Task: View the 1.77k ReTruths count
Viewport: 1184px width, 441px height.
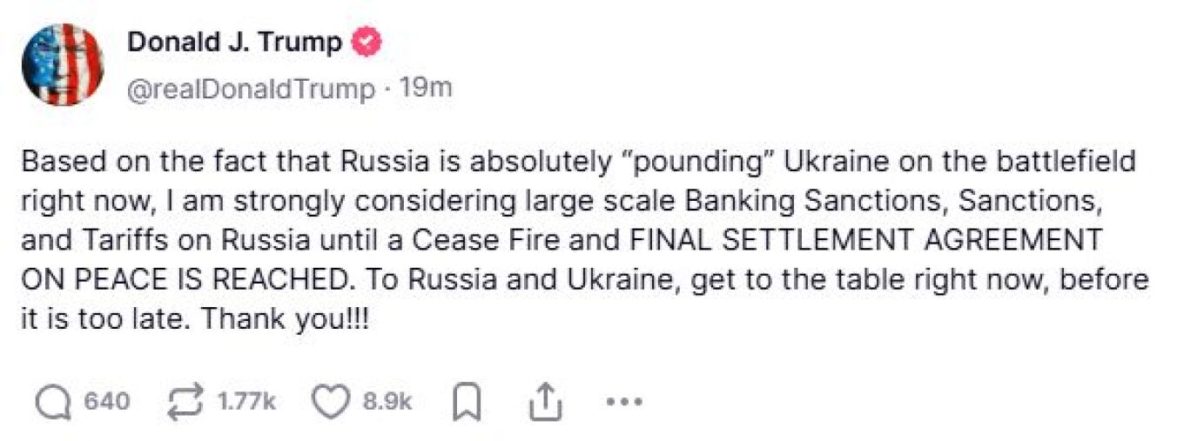Action: tap(246, 402)
